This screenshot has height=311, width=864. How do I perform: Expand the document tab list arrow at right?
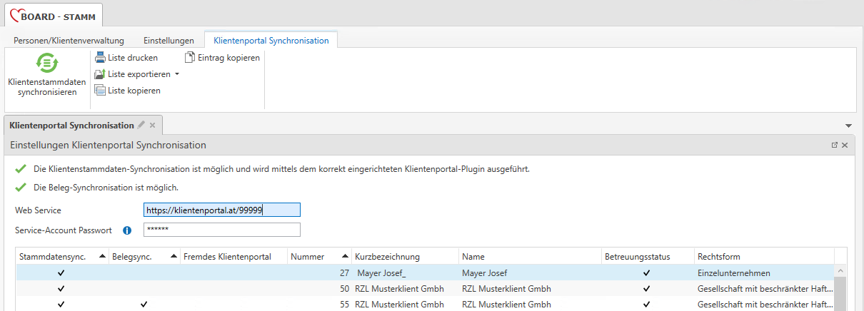tap(848, 126)
